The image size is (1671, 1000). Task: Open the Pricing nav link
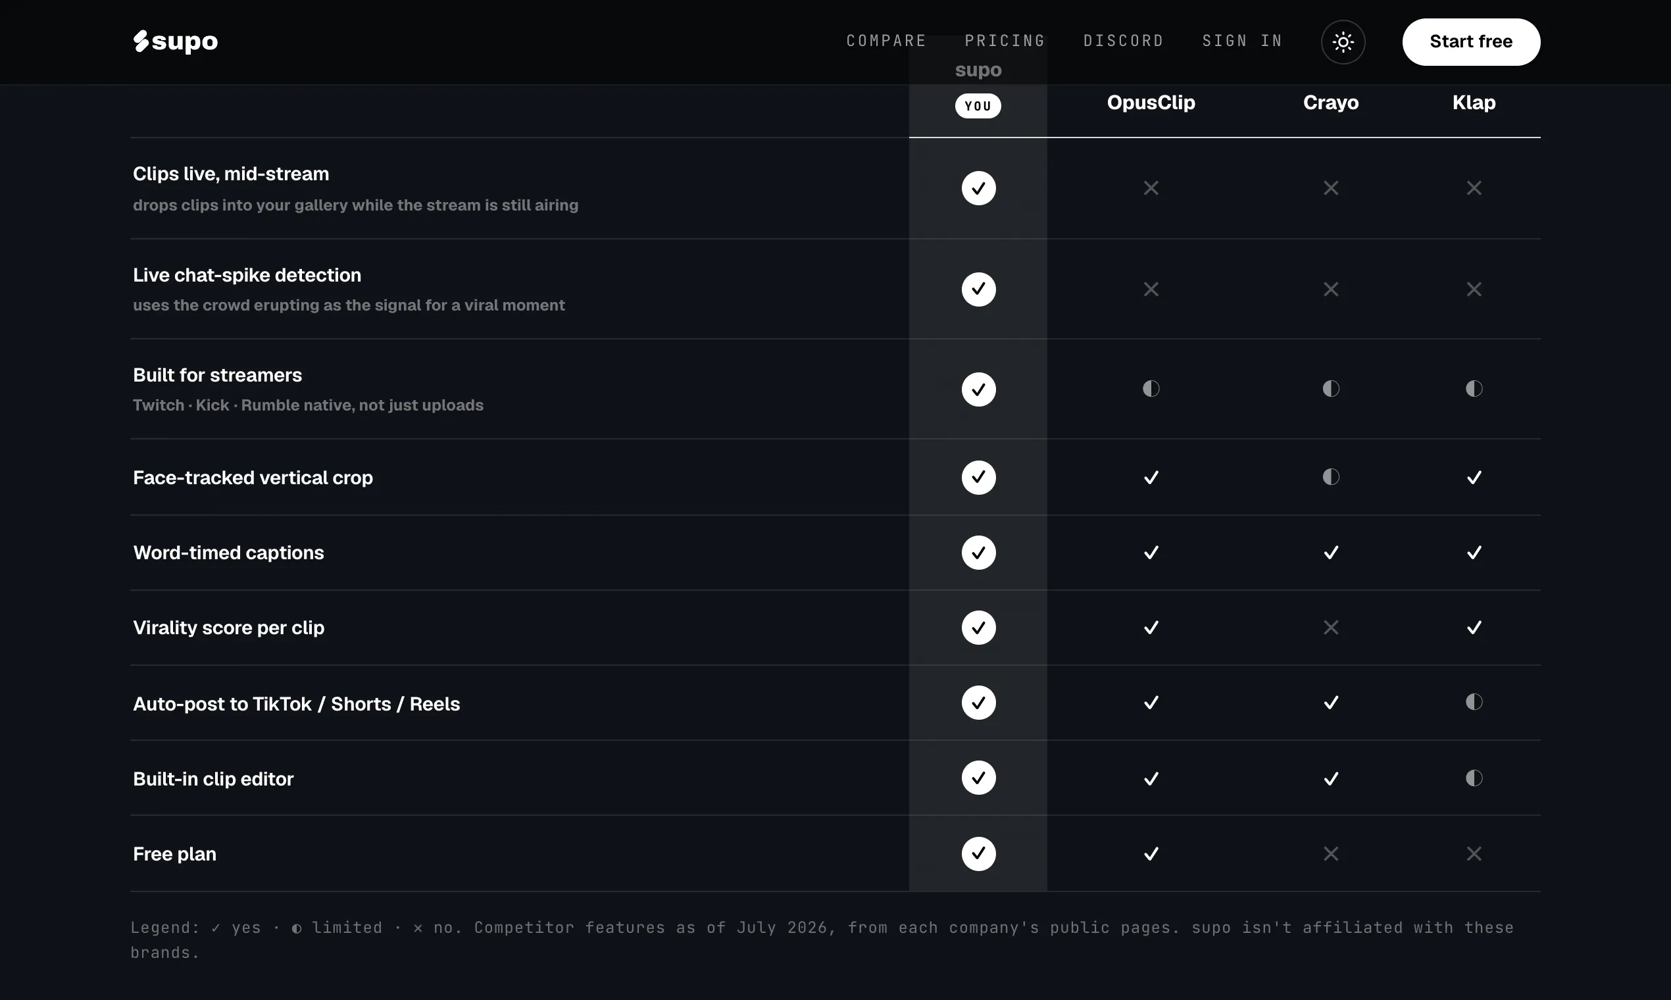[1005, 41]
